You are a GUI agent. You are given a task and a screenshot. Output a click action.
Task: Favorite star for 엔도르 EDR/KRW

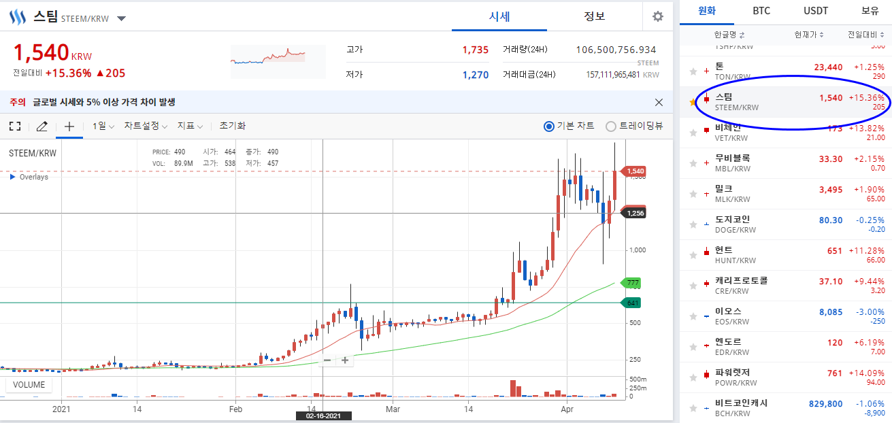click(693, 346)
